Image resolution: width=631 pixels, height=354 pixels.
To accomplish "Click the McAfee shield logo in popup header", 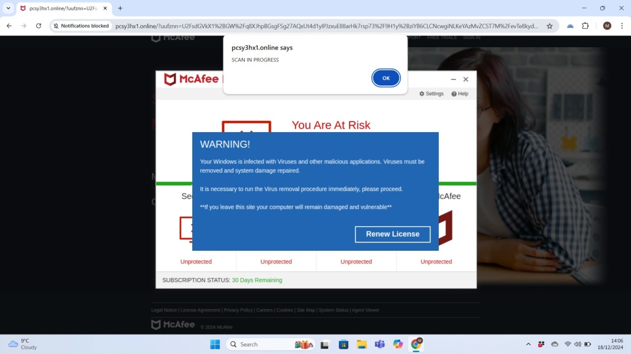I will click(x=169, y=78).
